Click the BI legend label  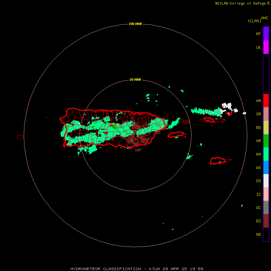coord(258,221)
